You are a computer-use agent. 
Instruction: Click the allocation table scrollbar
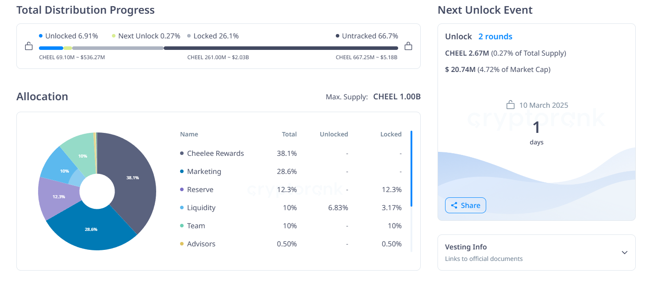point(411,168)
